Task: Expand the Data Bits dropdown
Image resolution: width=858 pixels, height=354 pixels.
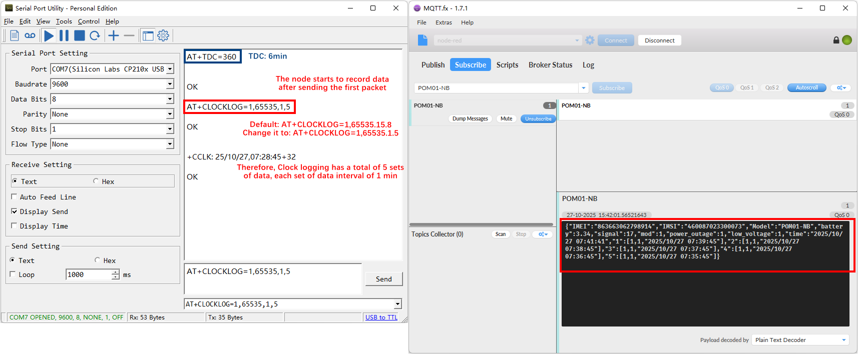Action: [170, 99]
